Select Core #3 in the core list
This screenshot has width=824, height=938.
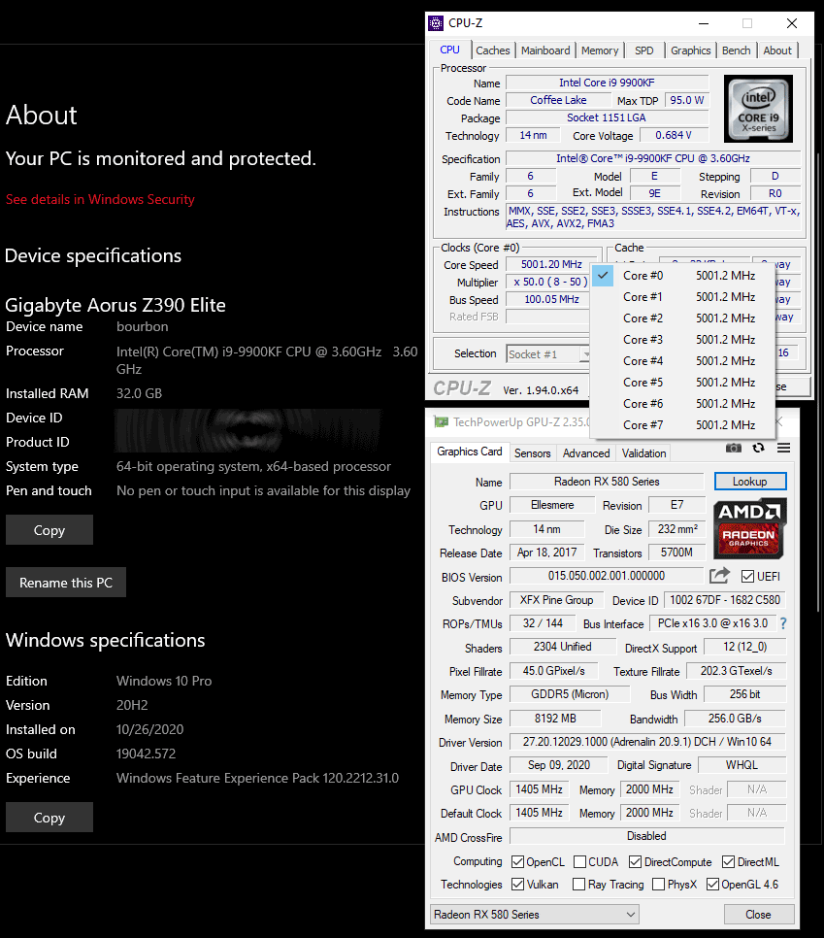(682, 340)
